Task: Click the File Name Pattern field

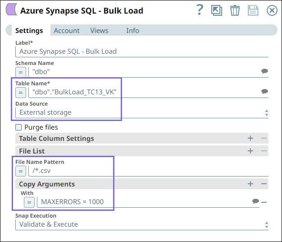Action: (148, 171)
